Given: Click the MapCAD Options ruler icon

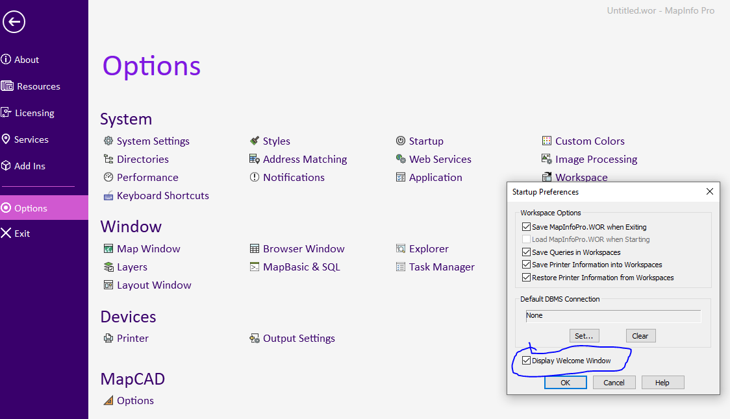Looking at the screenshot, I should 108,400.
